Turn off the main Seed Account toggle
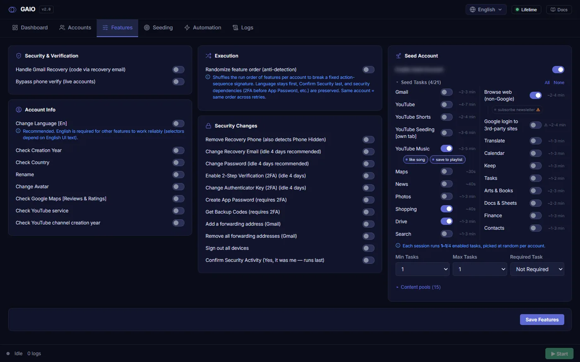 pos(558,70)
